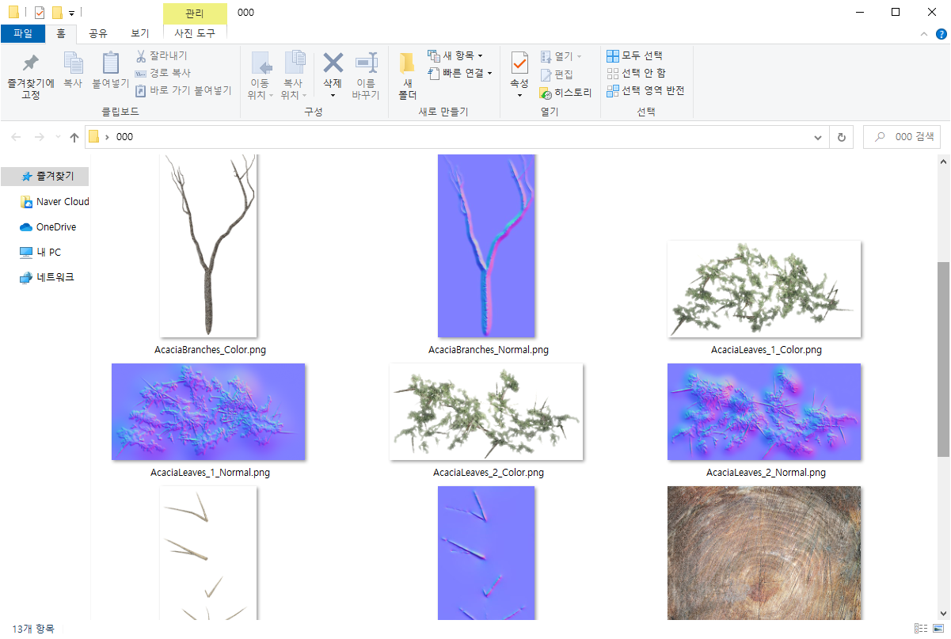
Task: Click the quick access Properties checkmark icon
Action: 40,13
